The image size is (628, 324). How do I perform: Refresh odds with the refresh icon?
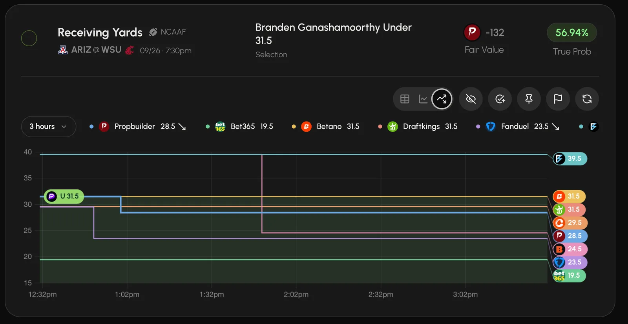[587, 99]
